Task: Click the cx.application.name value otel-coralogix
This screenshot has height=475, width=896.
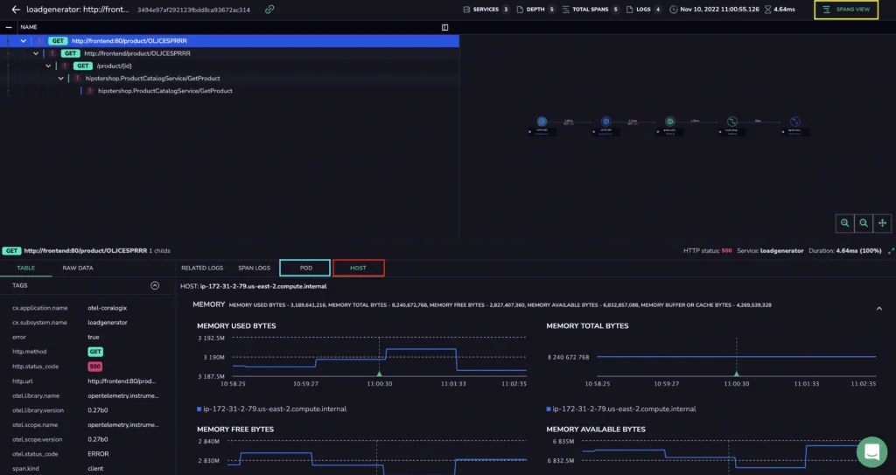Action: [108, 308]
